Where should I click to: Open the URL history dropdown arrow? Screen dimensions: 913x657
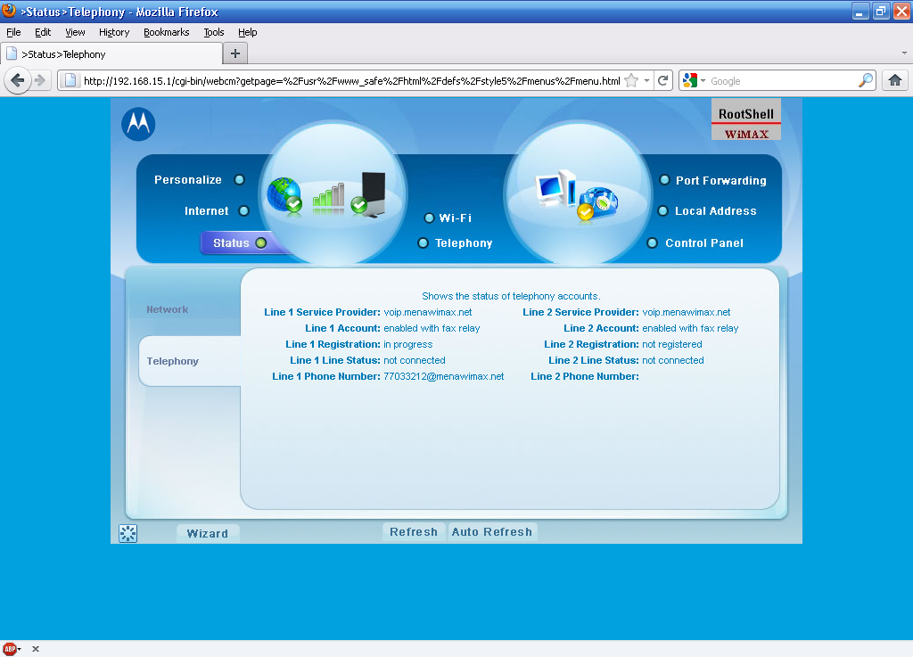[x=646, y=81]
